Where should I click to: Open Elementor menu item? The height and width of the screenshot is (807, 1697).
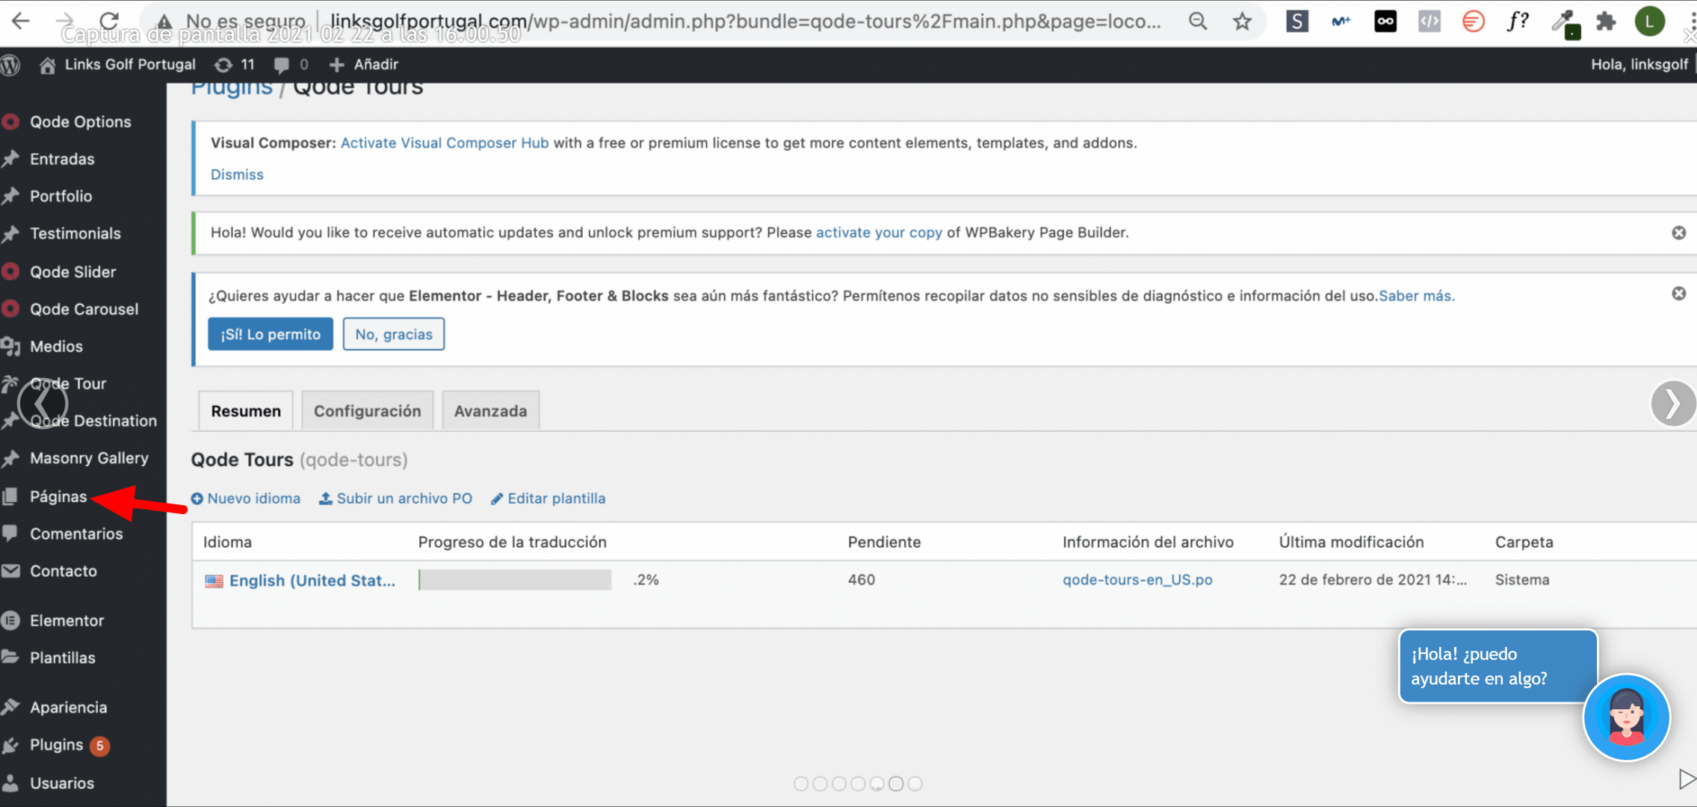pyautogui.click(x=67, y=621)
